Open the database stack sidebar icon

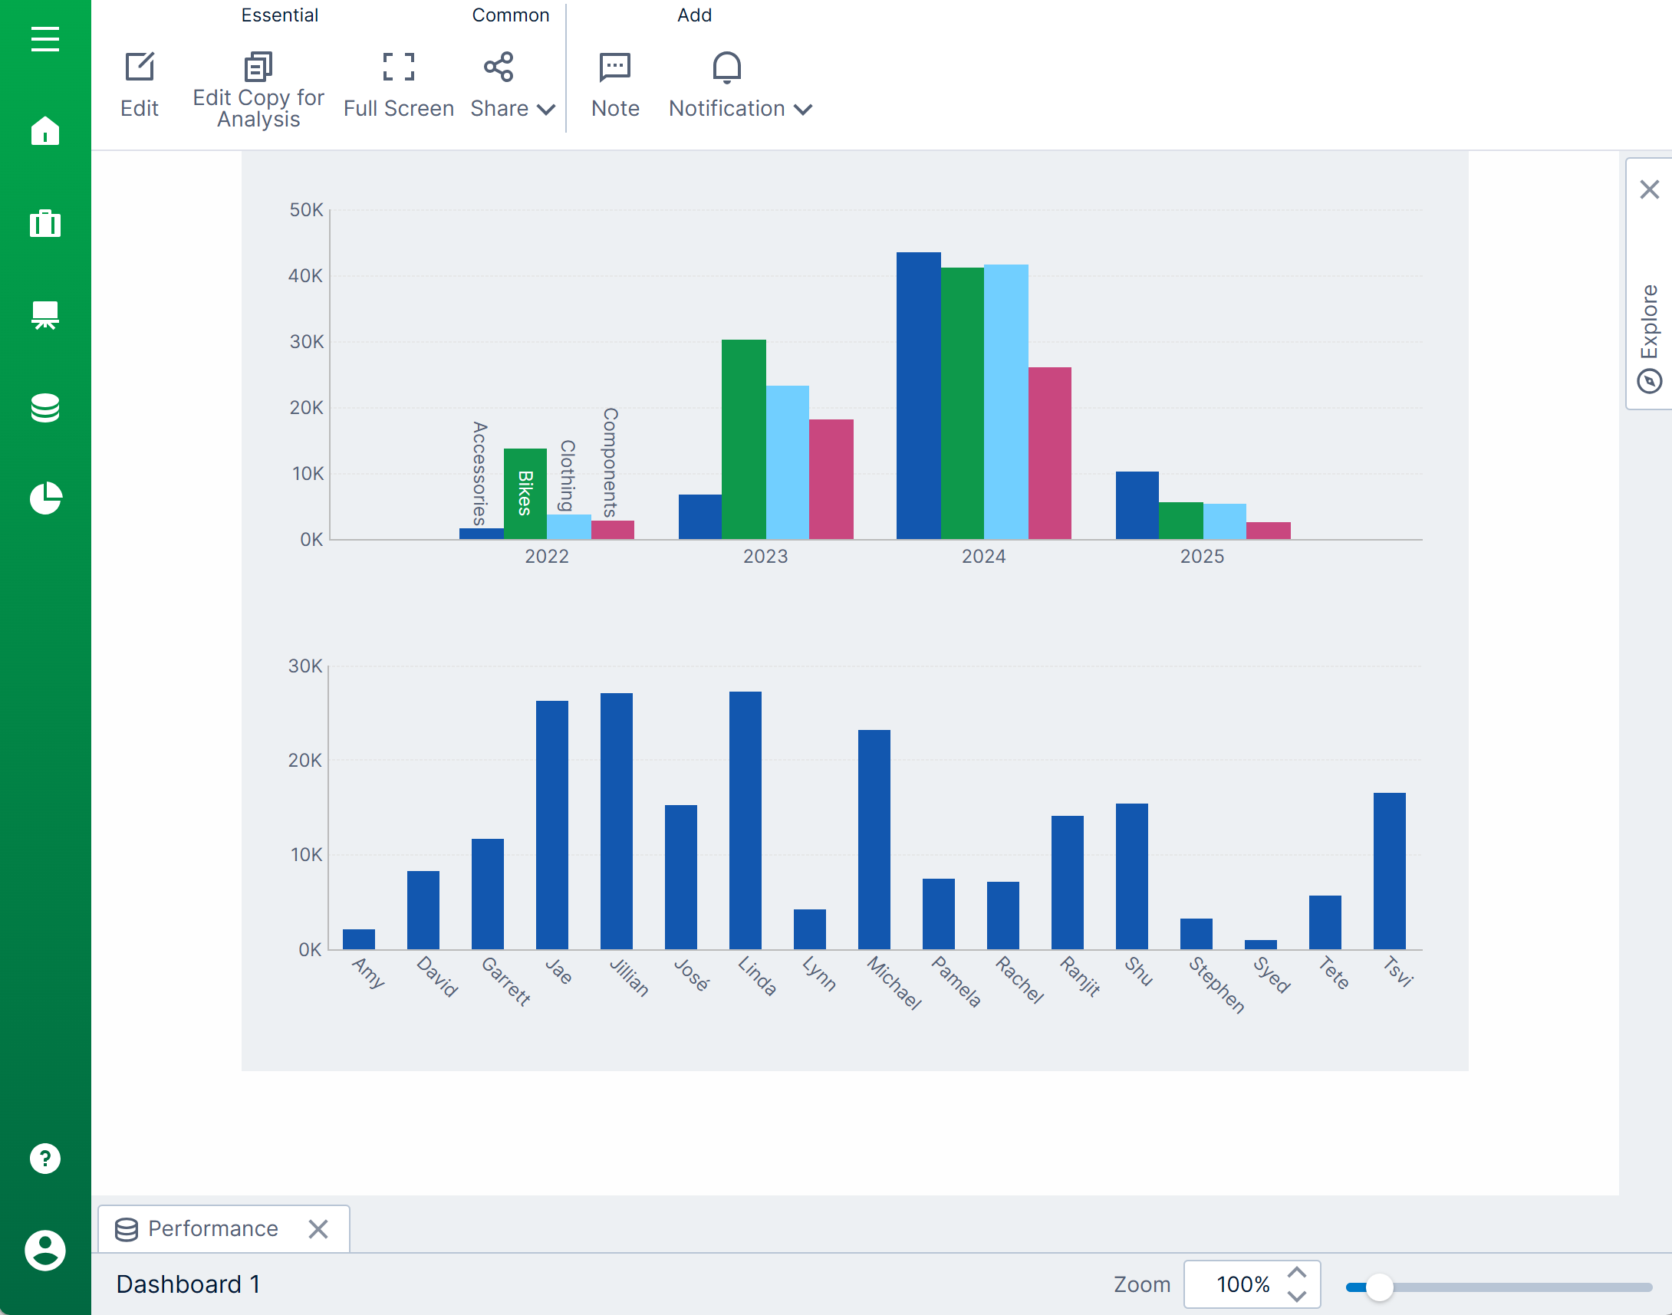[x=44, y=407]
